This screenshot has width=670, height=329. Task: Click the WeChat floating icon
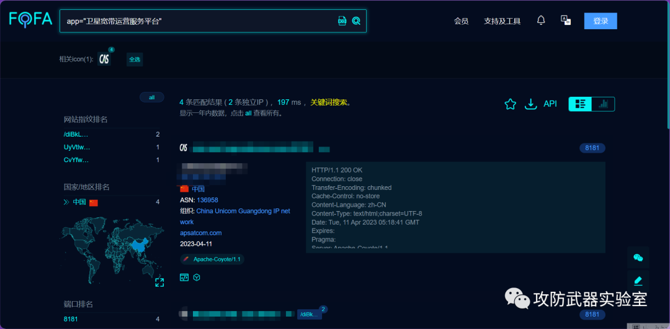[638, 257]
